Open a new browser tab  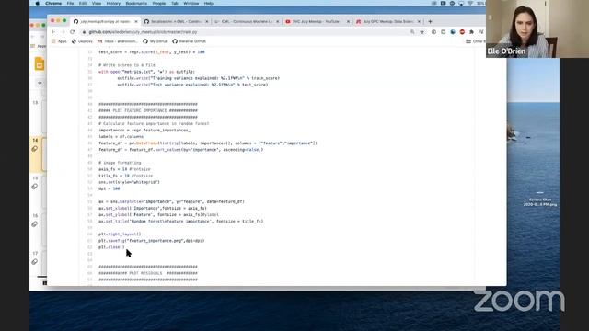430,22
